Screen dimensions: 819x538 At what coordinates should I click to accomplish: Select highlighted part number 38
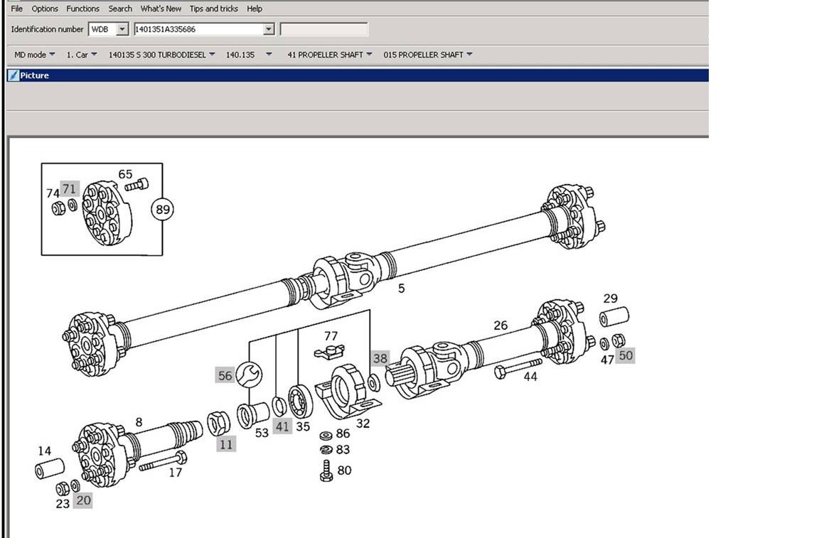(380, 358)
